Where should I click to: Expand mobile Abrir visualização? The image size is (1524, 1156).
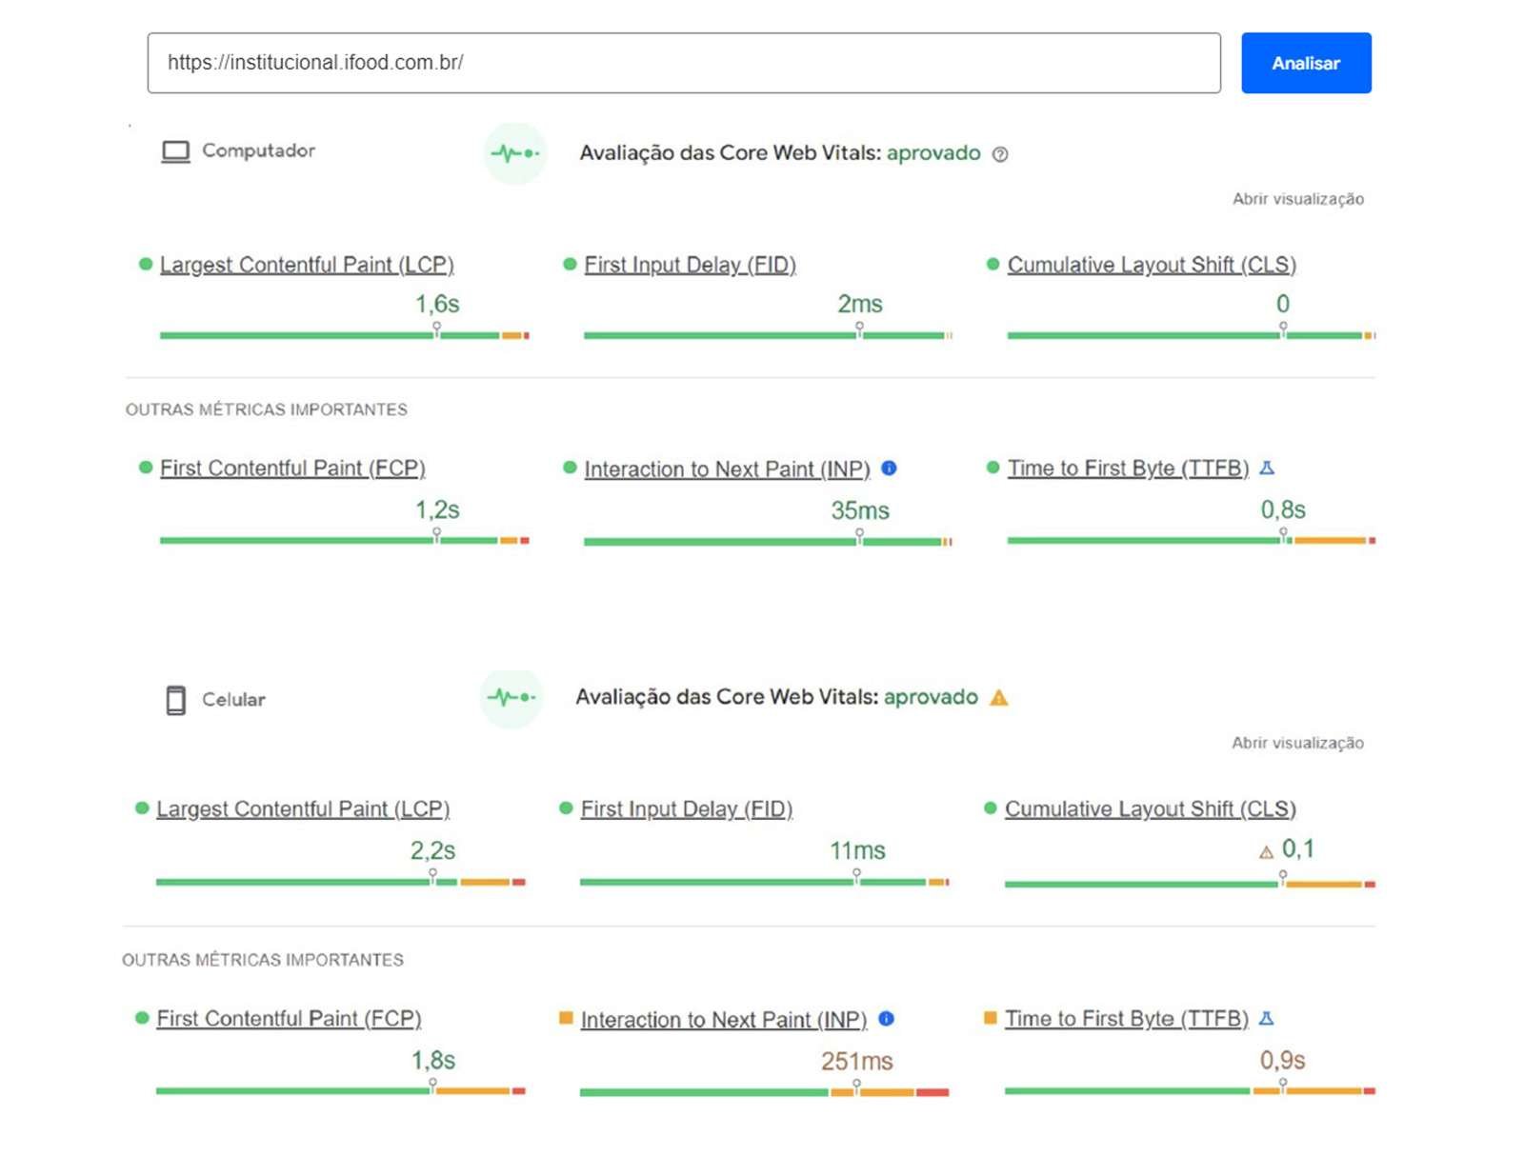[x=1296, y=743]
